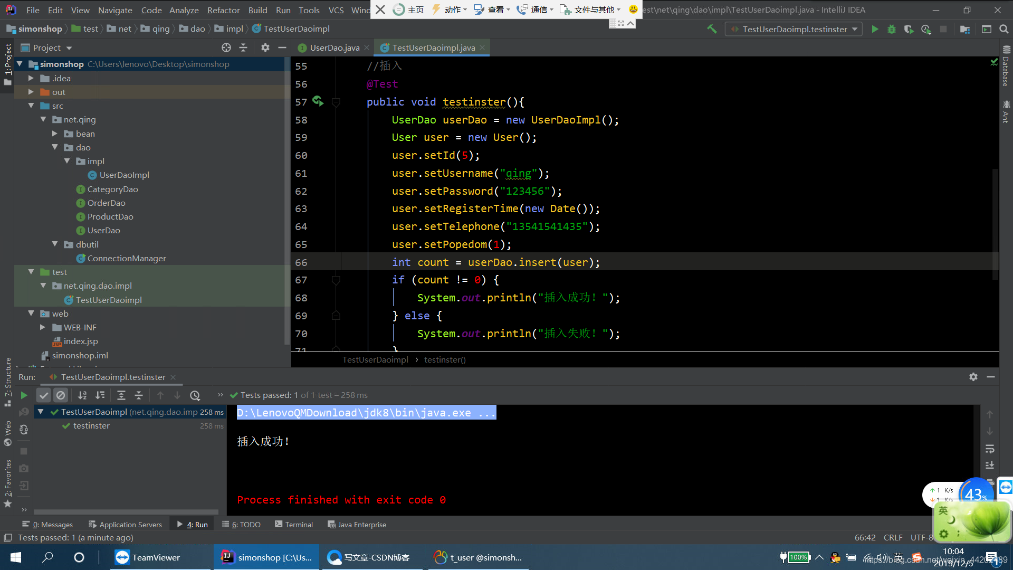1013x570 pixels.
Task: Open the Terminal tool window tab
Action: click(294, 525)
